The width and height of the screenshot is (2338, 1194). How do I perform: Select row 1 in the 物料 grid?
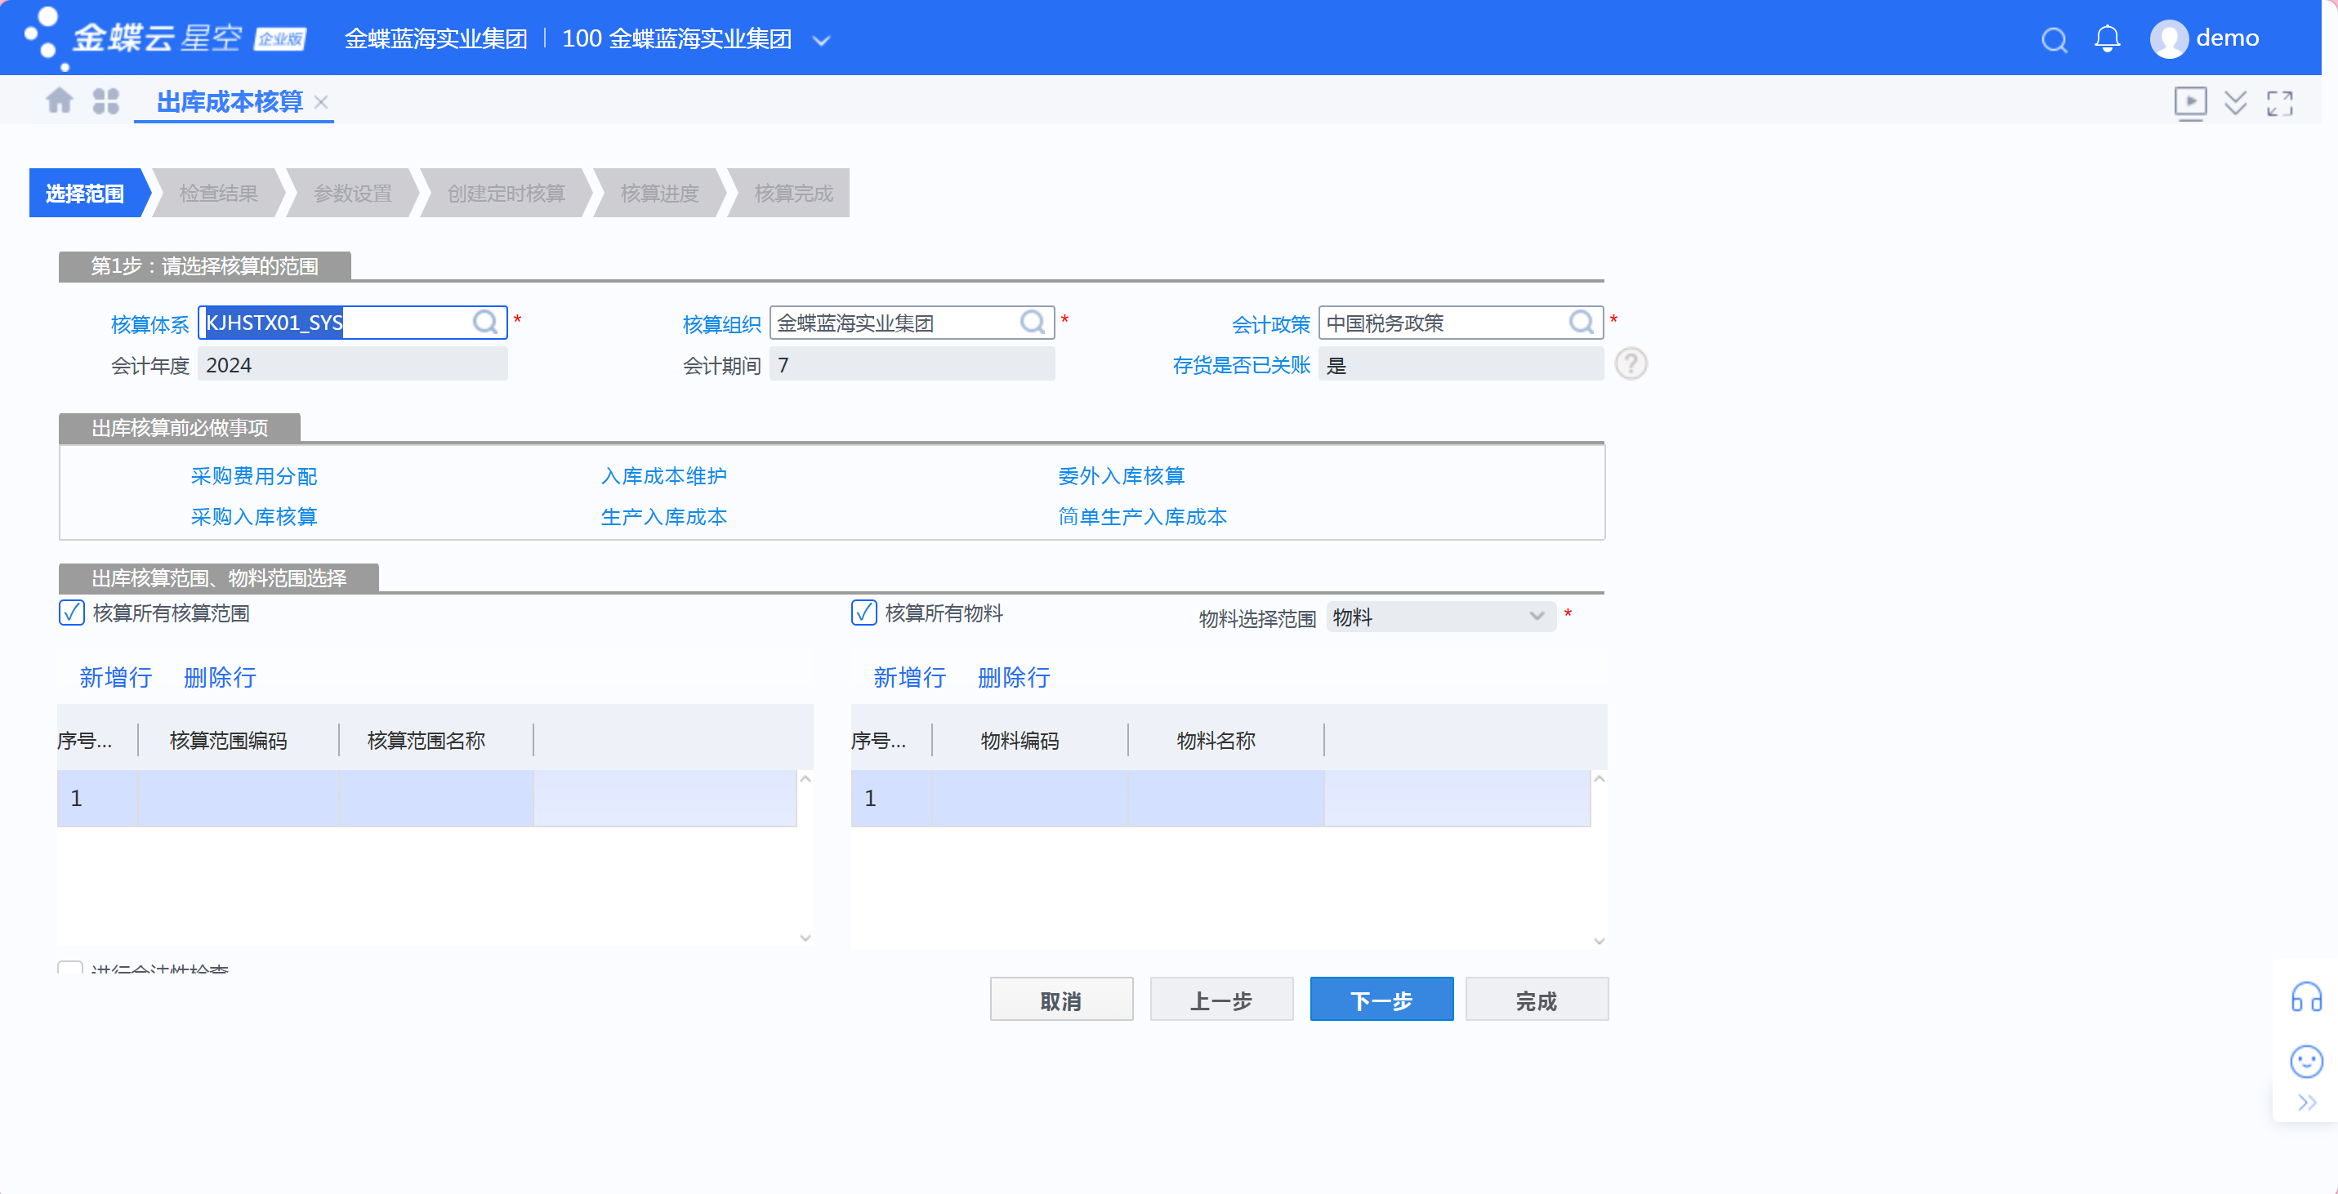(1220, 799)
